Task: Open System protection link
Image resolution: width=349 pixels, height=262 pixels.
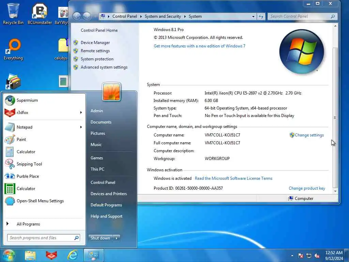Action: pos(97,59)
